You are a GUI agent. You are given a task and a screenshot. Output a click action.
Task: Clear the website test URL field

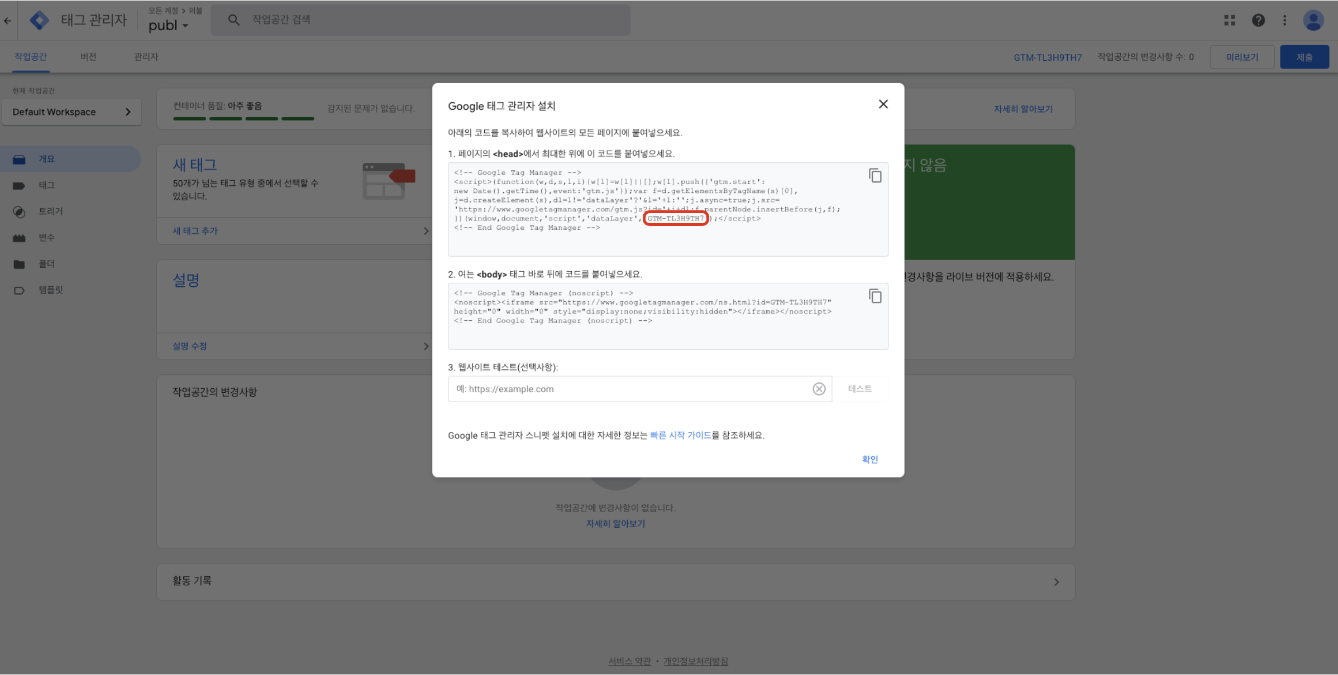pyautogui.click(x=819, y=389)
